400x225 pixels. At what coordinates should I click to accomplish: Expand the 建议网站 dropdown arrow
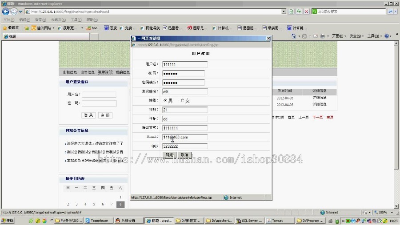tap(53, 28)
